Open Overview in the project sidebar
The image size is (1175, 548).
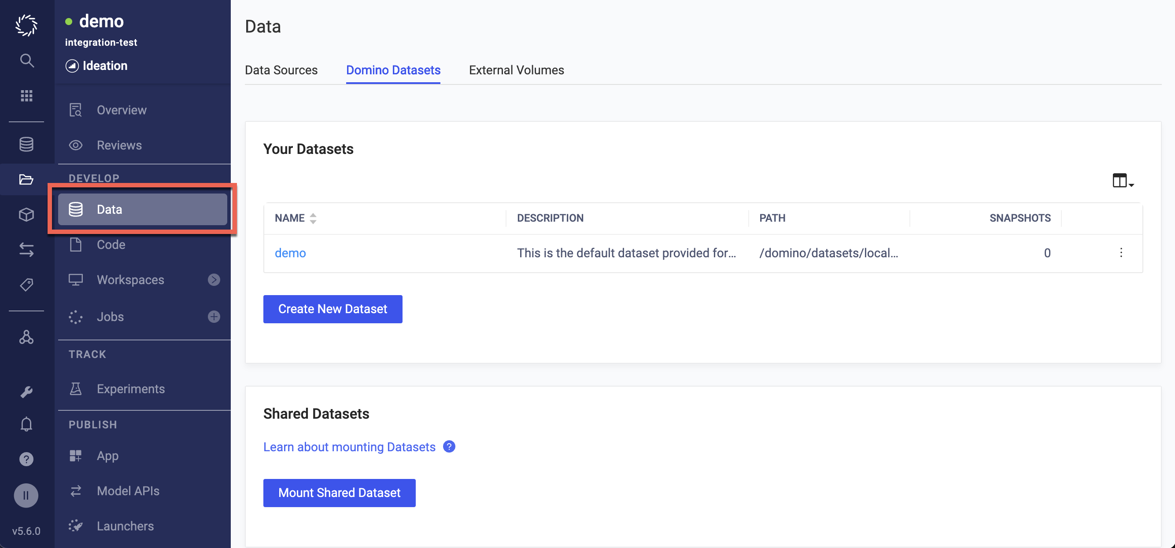pyautogui.click(x=143, y=110)
